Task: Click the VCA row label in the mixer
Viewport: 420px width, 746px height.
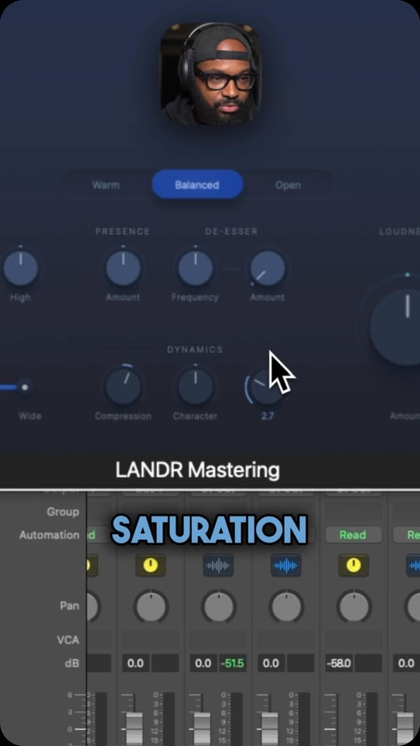Action: point(68,640)
